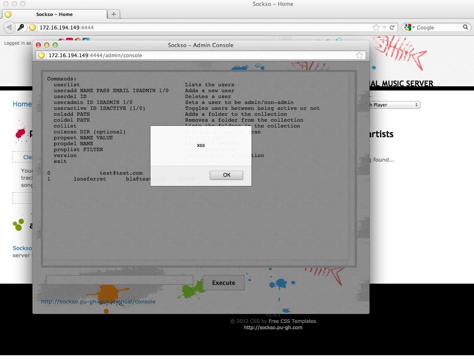
Task: Click the "Commands:" heading in the console output
Action: (x=62, y=79)
